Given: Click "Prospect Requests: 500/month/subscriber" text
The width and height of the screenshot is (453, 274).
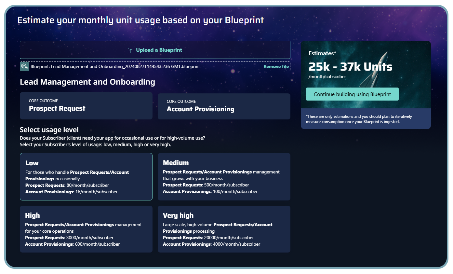Looking at the screenshot, I should pyautogui.click(x=206, y=185).
